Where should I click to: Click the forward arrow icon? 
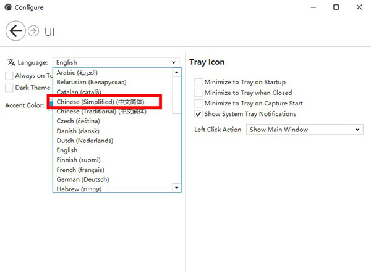point(34,31)
